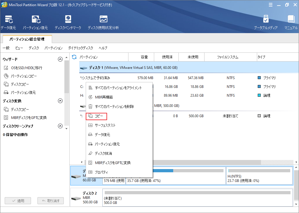The width and height of the screenshot is (299, 213).
Task: Choose MBRディスクをGPTに変換 from context menu
Action: 119,163
